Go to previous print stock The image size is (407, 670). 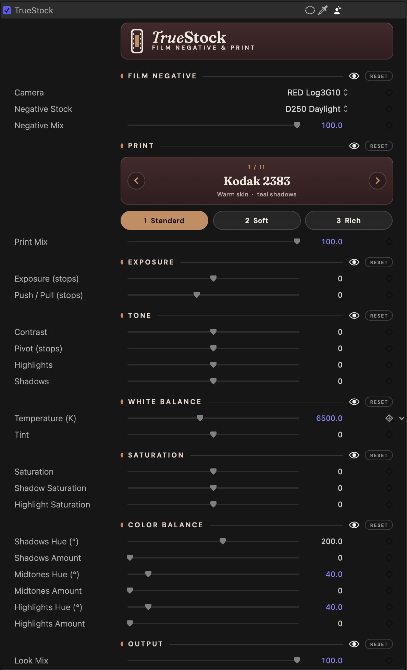[x=136, y=181]
